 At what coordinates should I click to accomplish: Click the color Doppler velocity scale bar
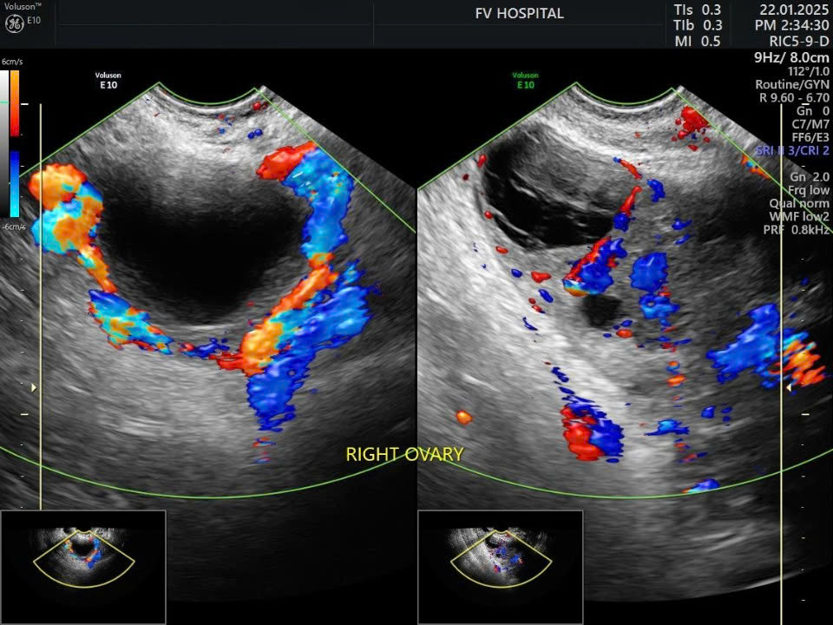15,143
